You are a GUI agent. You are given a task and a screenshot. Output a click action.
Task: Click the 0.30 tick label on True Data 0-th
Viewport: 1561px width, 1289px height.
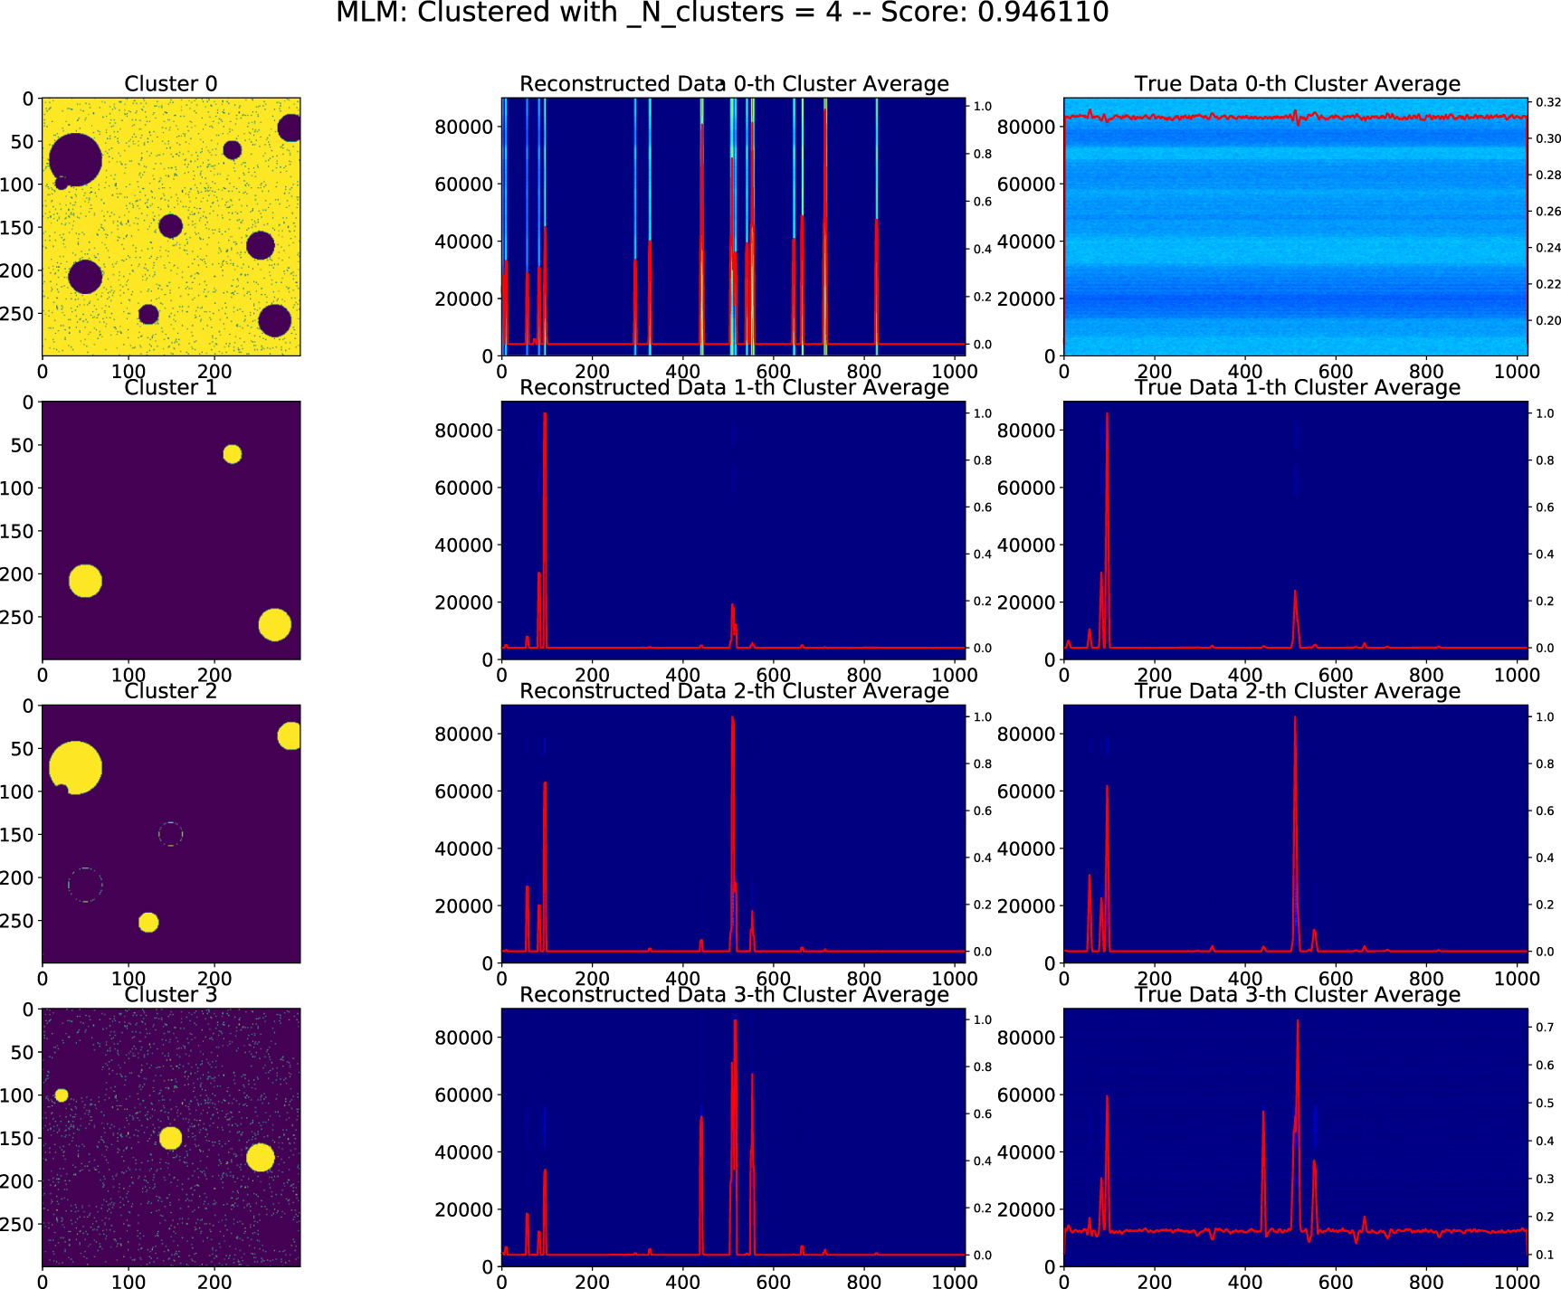tap(1548, 138)
